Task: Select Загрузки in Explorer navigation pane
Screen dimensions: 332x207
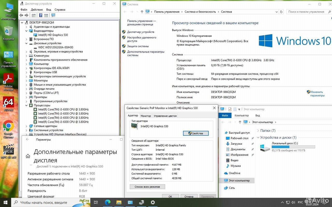Action: 236,144
